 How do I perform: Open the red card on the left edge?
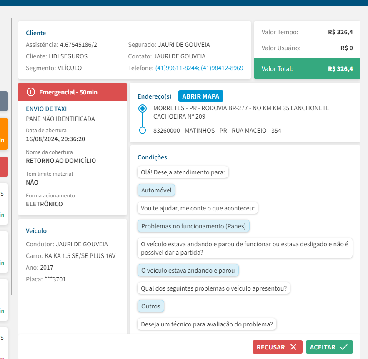[4, 167]
